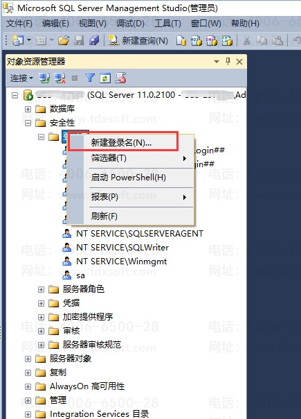Viewport: 301px width, 419px height.
Task: Click the Connect Object Explorer icon
Action: 44,78
